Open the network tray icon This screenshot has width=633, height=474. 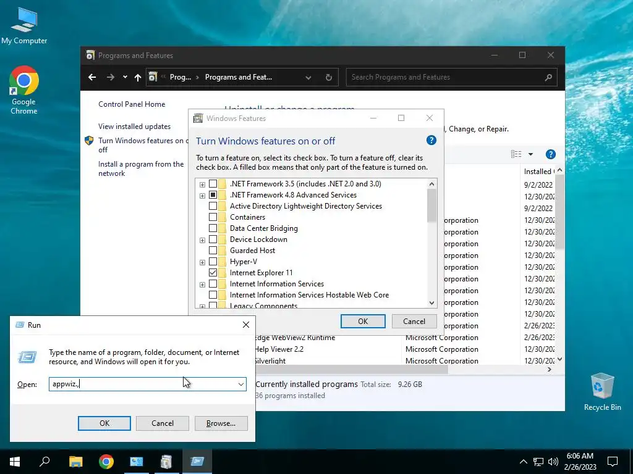tap(538, 462)
